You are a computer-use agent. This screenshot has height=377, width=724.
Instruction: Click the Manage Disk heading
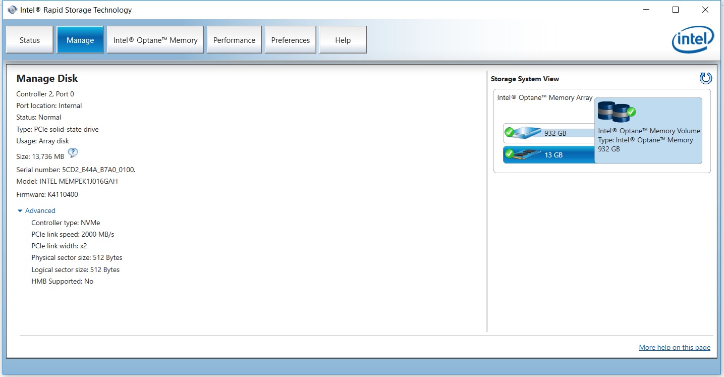click(47, 78)
